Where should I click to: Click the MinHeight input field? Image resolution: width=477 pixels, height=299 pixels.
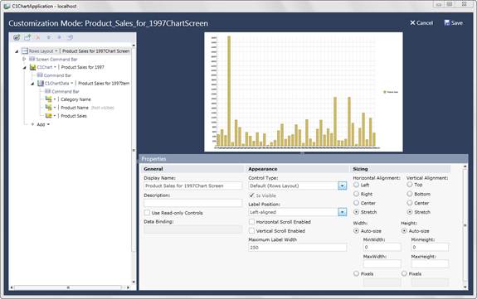pos(430,248)
